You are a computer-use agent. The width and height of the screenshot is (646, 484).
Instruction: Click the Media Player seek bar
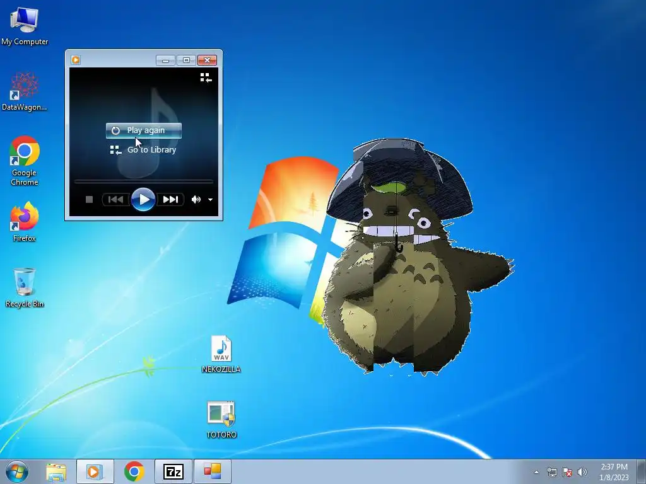(x=143, y=181)
